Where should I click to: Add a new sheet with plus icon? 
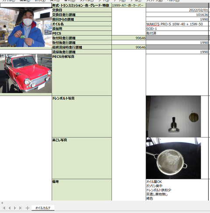point(28,208)
